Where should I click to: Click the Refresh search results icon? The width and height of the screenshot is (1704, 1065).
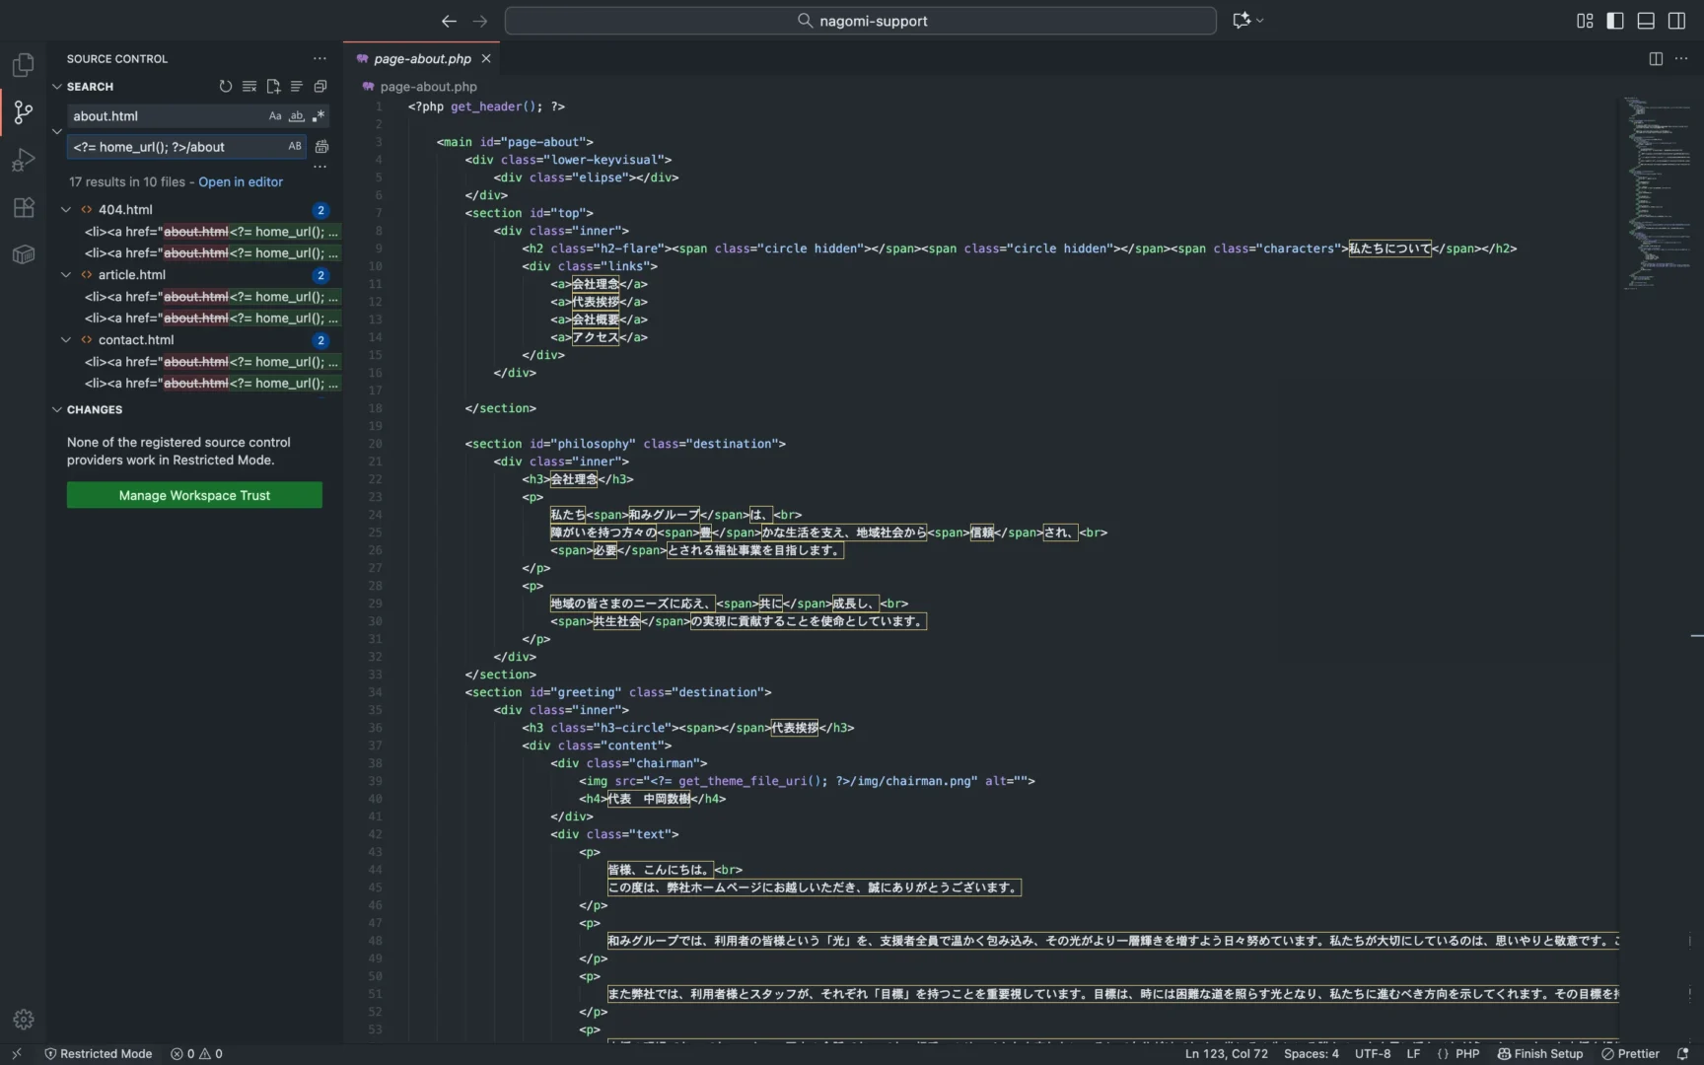[x=226, y=87]
